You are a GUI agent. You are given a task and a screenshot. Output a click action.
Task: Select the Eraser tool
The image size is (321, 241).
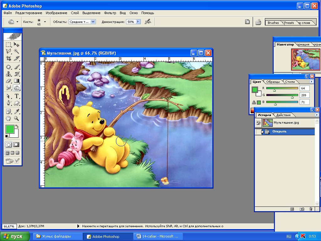click(x=8, y=81)
